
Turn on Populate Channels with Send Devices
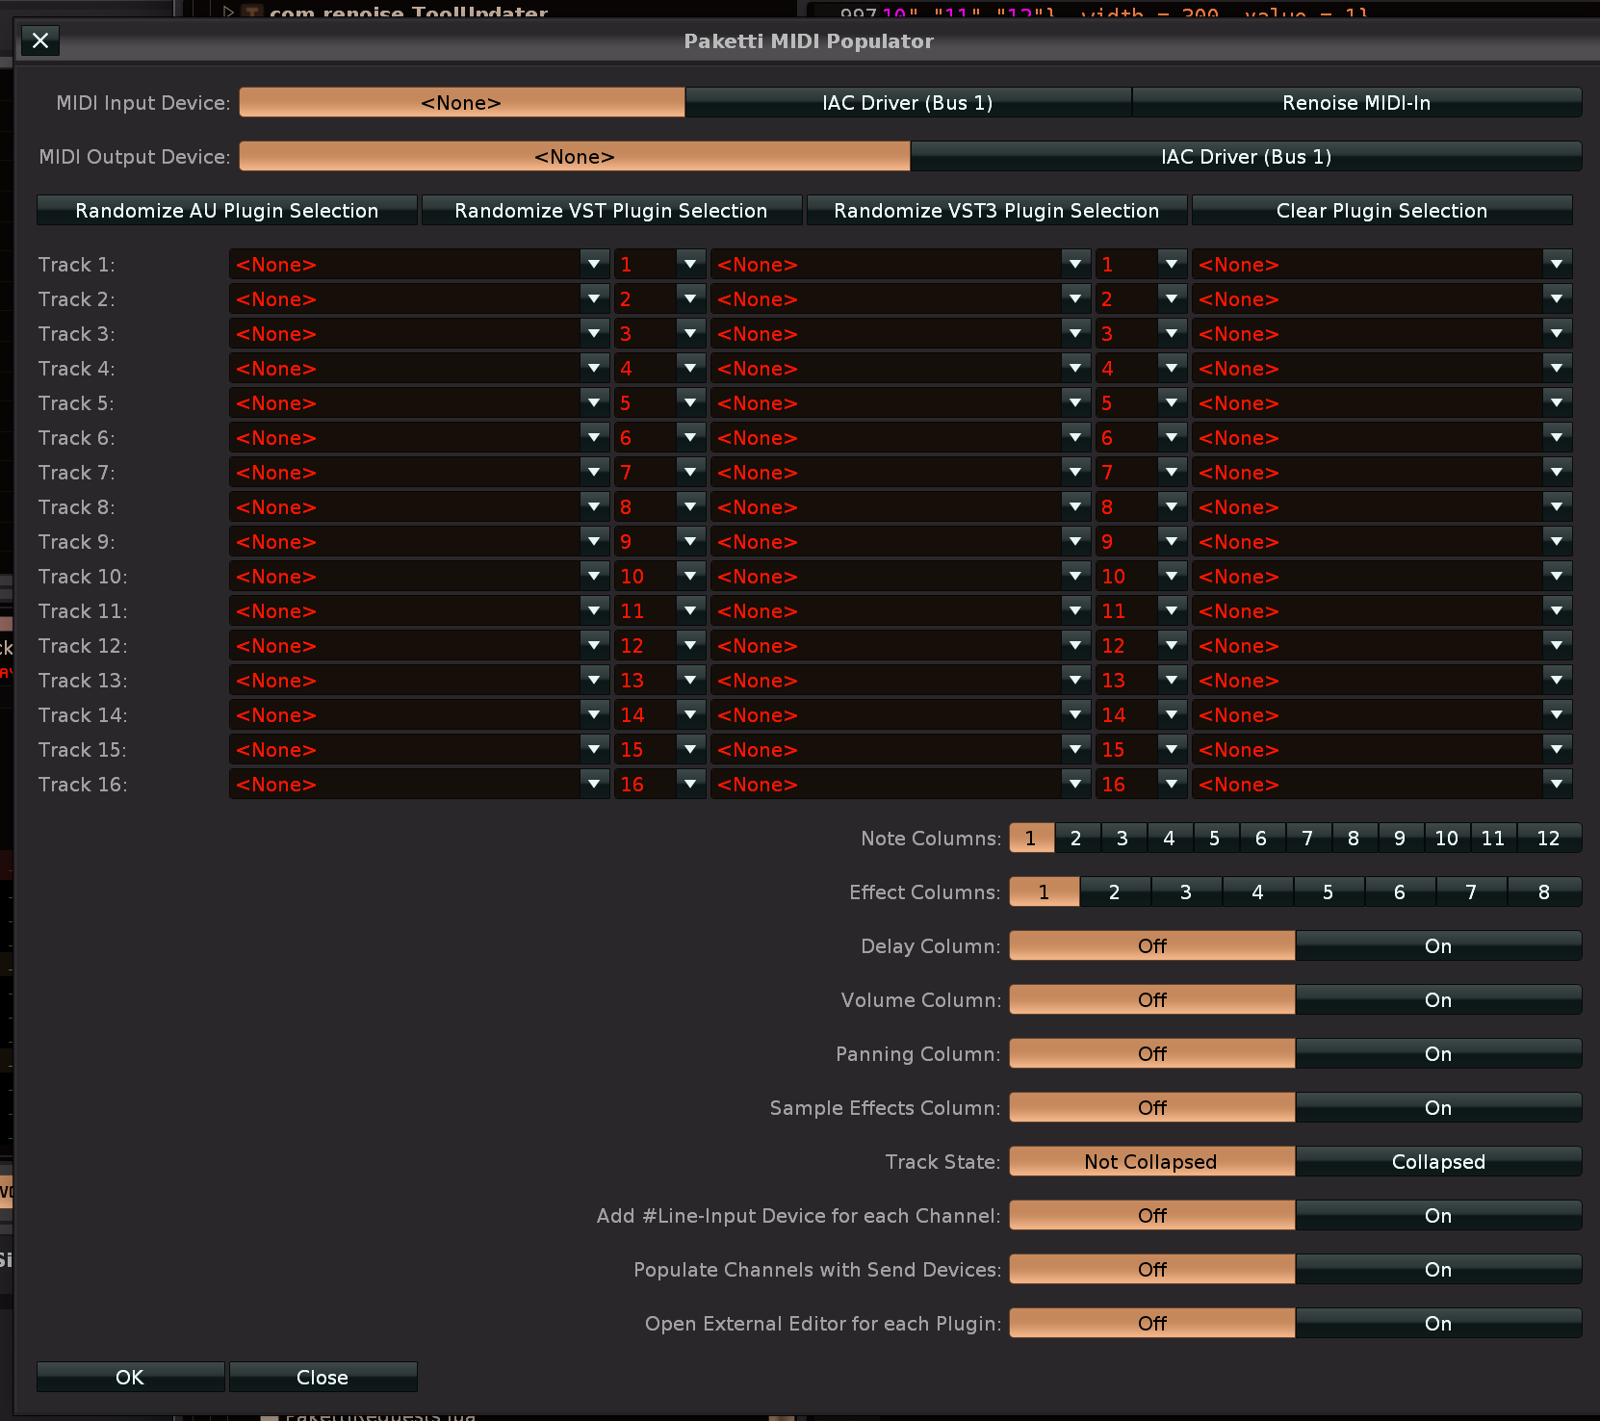pyautogui.click(x=1437, y=1270)
